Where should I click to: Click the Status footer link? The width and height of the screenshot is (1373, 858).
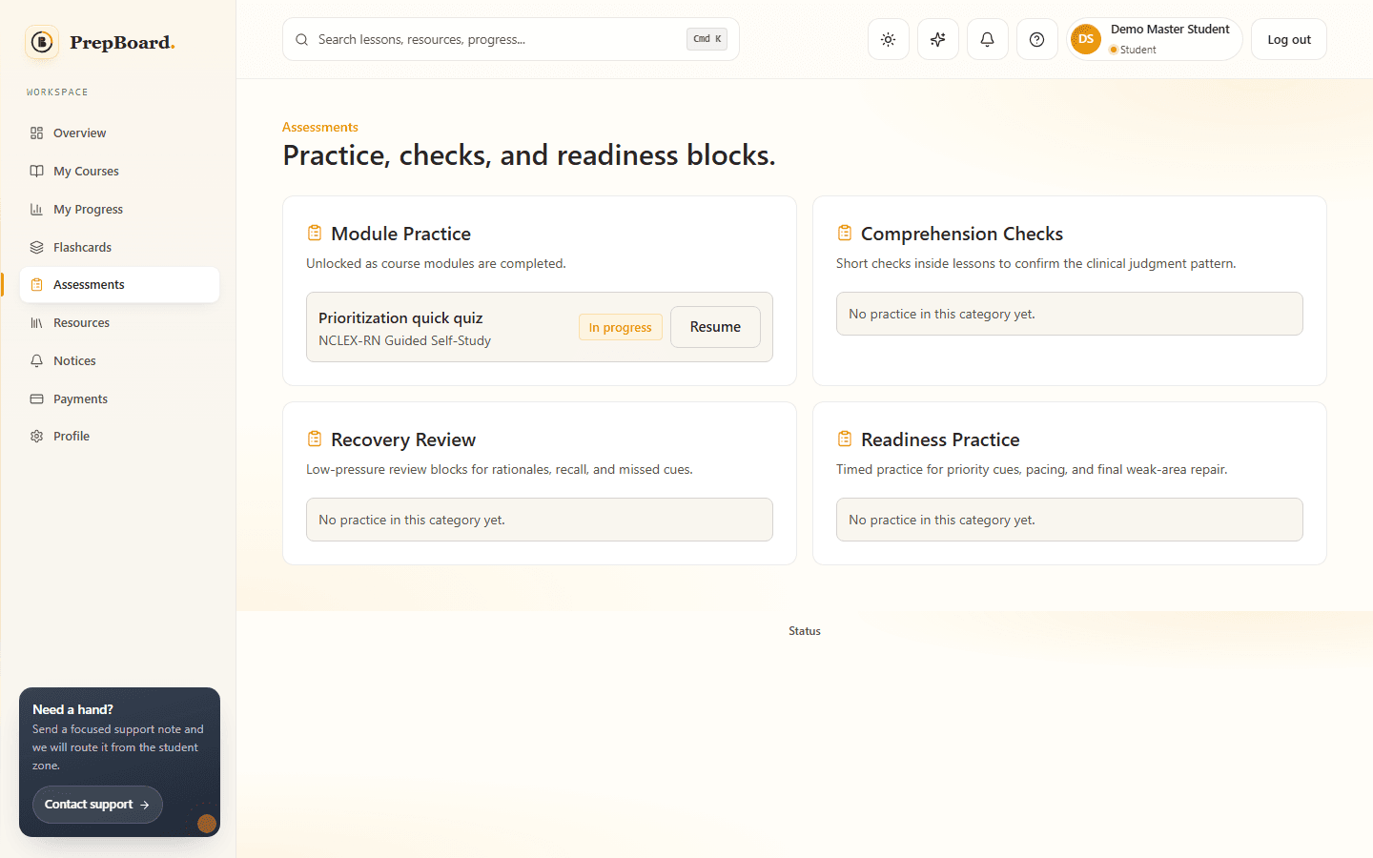pyautogui.click(x=805, y=631)
